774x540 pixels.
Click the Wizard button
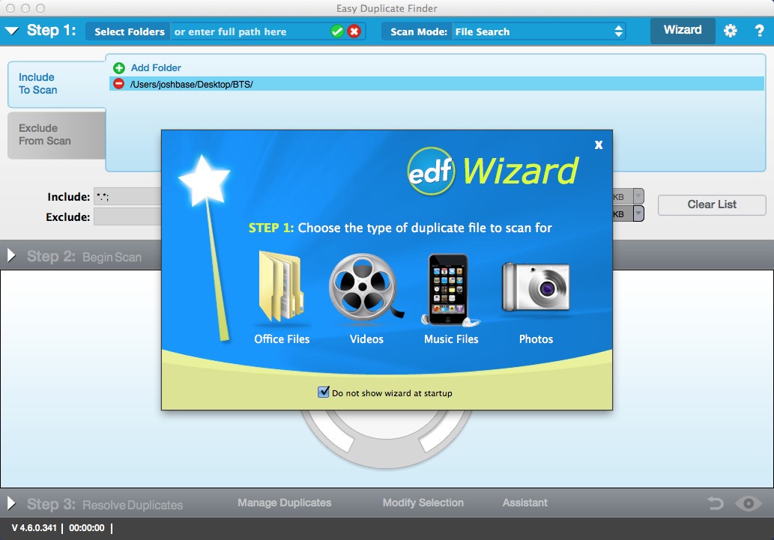point(682,31)
